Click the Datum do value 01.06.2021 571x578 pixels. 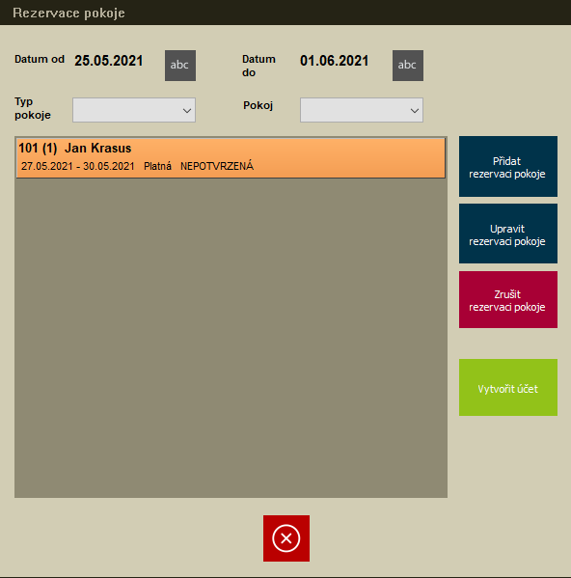(x=335, y=61)
